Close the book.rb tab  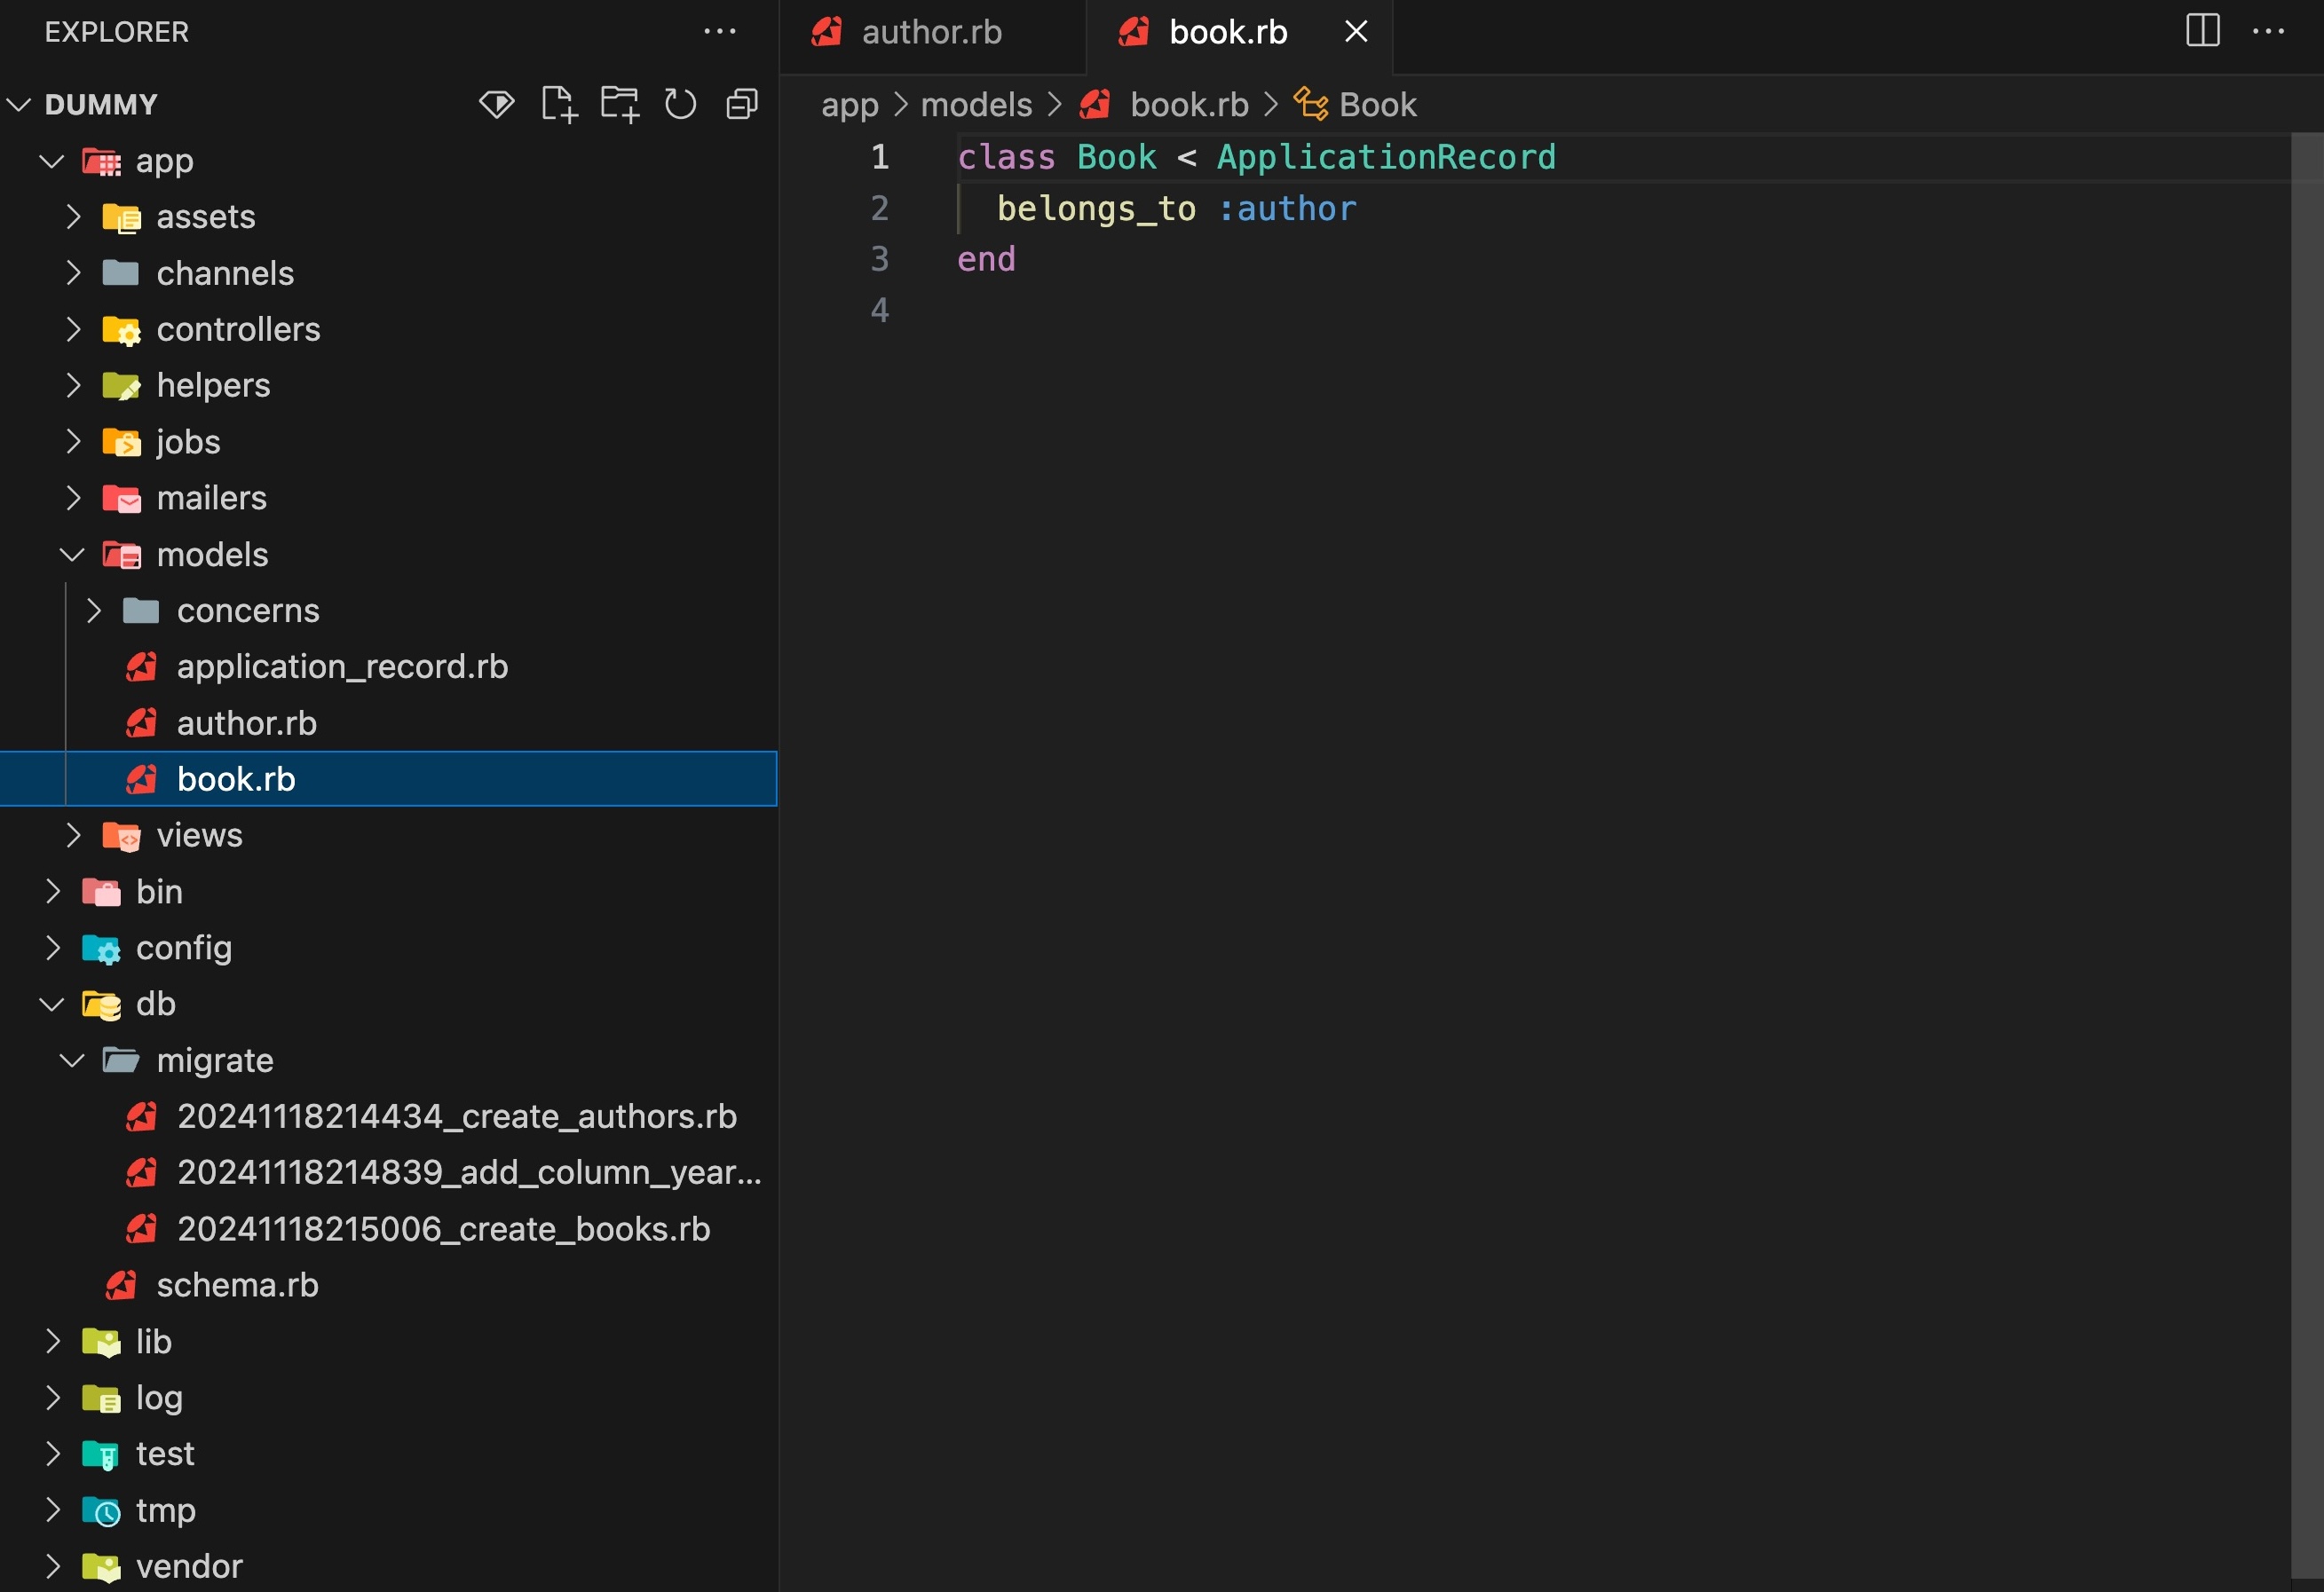1356,31
